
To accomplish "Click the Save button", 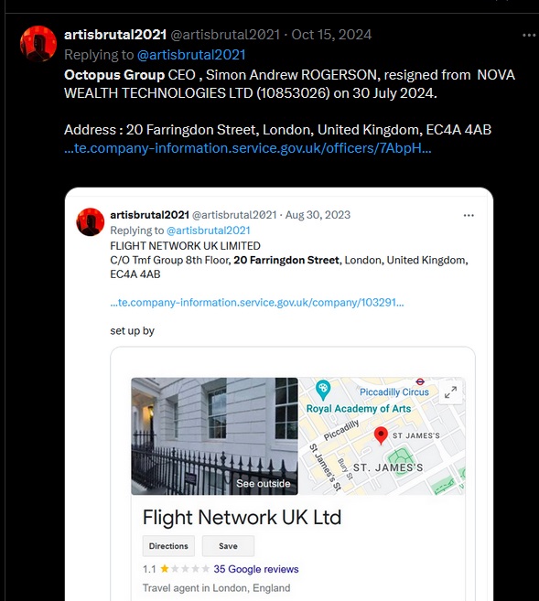I will 228,546.
